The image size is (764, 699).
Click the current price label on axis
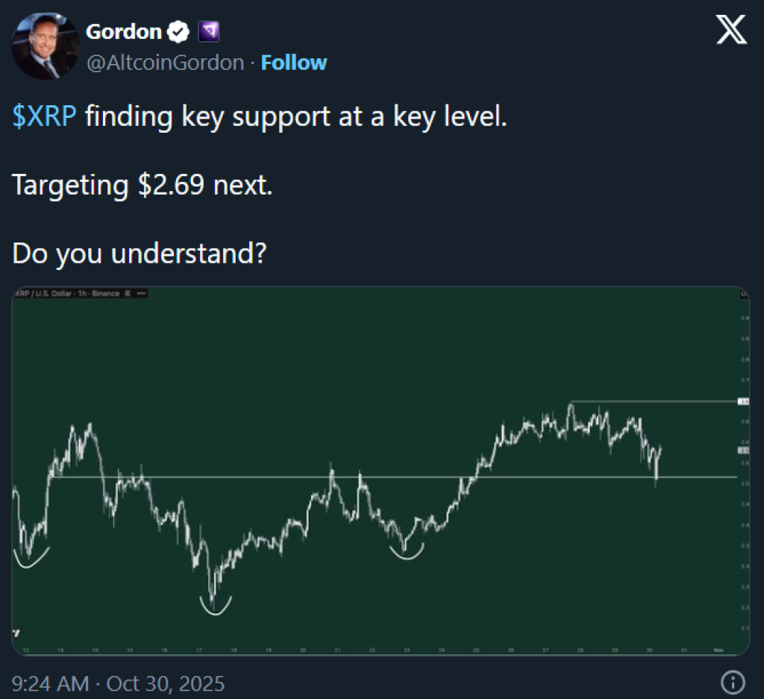point(743,450)
